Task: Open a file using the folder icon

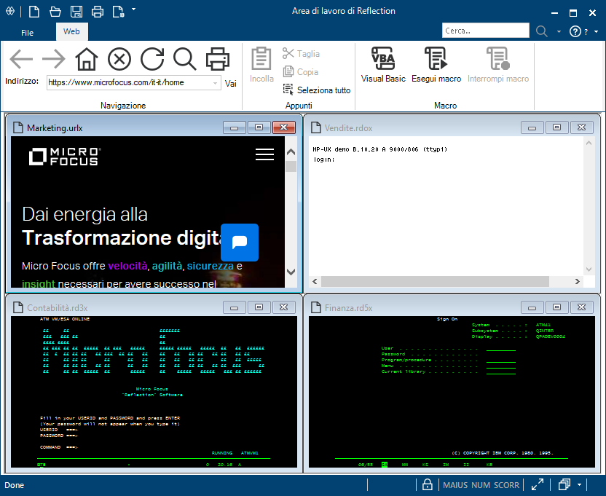Action: [x=55, y=12]
